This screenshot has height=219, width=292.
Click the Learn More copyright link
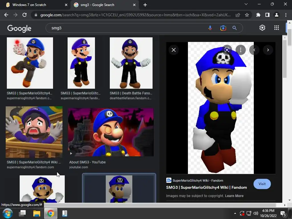pyautogui.click(x=234, y=196)
